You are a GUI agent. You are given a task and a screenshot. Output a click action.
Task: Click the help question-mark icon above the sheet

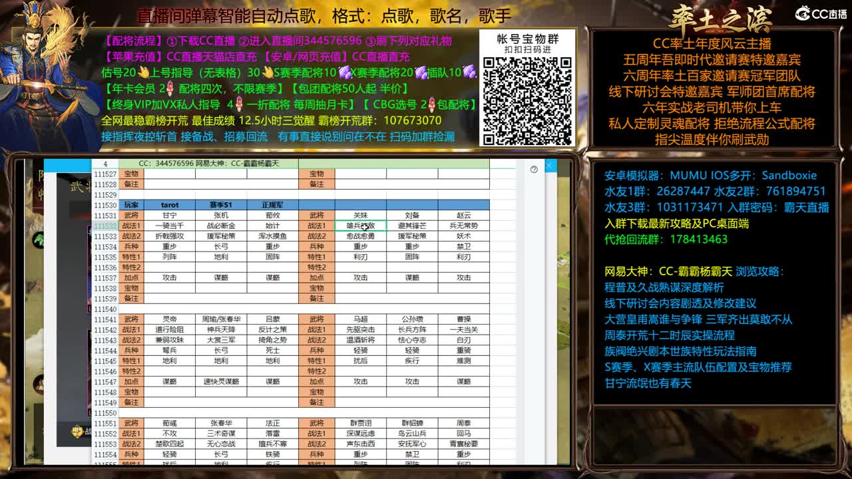(534, 170)
